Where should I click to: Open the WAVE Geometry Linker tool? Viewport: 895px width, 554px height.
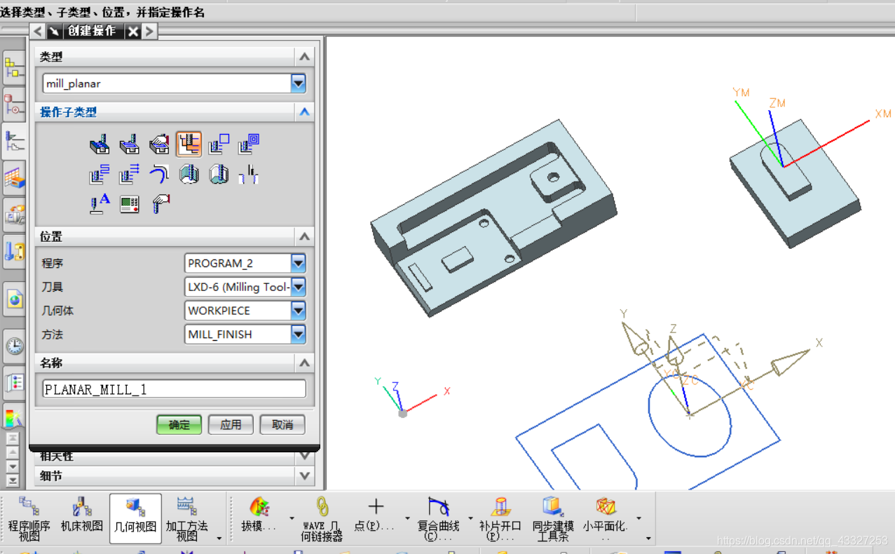[322, 519]
